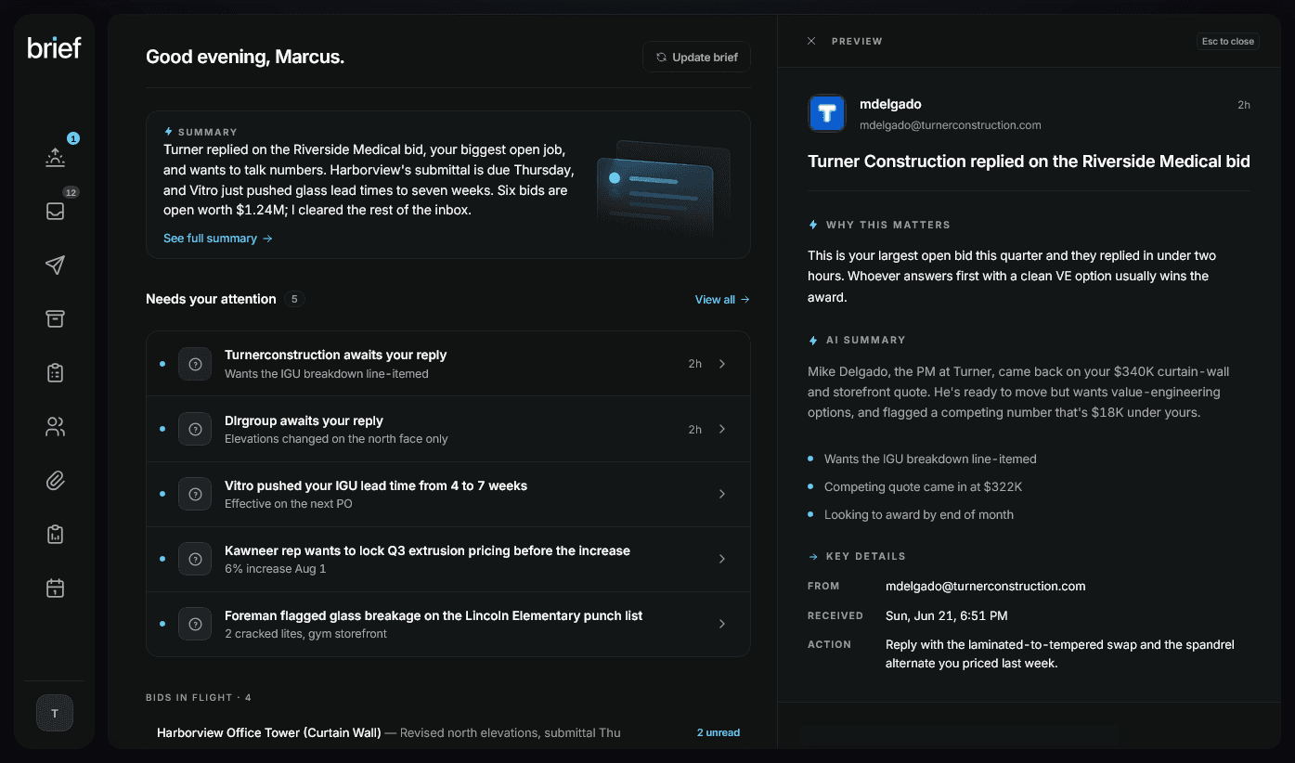Open the archive box icon in sidebar

[55, 319]
